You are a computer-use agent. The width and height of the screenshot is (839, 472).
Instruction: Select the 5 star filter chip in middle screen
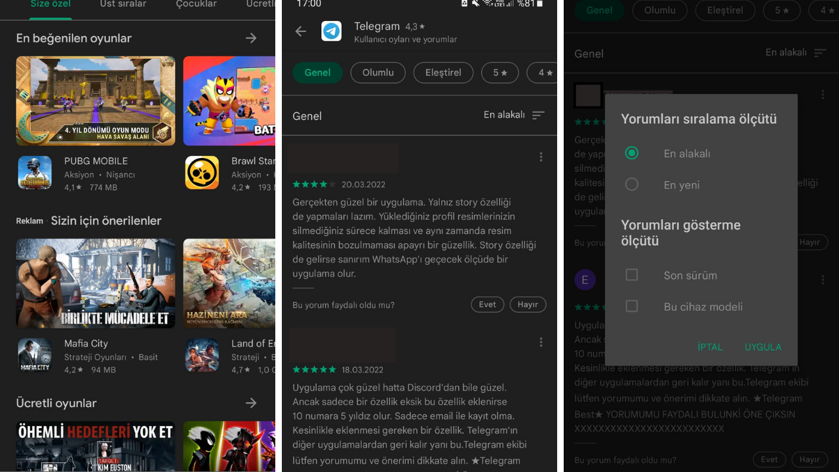[x=500, y=72]
